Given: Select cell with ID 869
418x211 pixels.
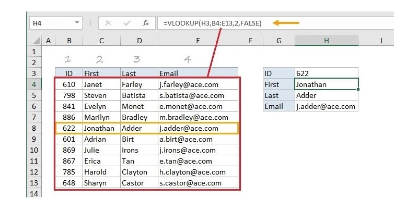Looking at the screenshot, I should [69, 150].
